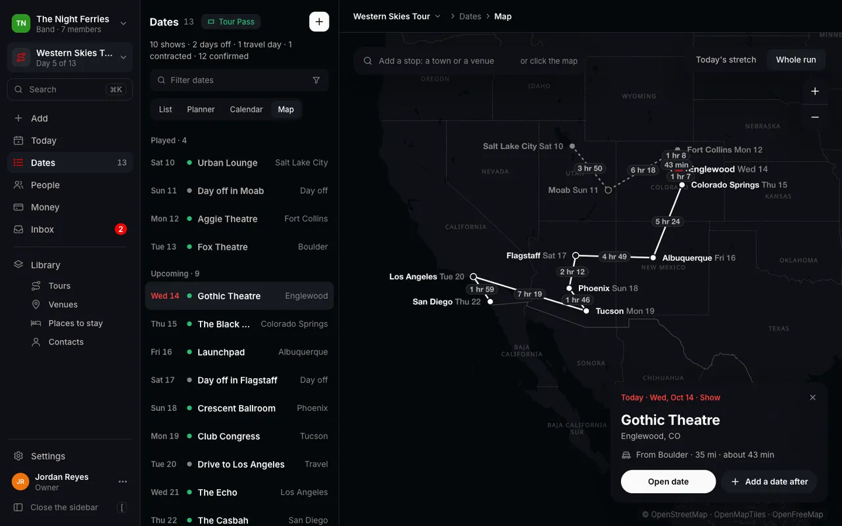Select Today's stretch map range
842x526 pixels.
click(726, 60)
